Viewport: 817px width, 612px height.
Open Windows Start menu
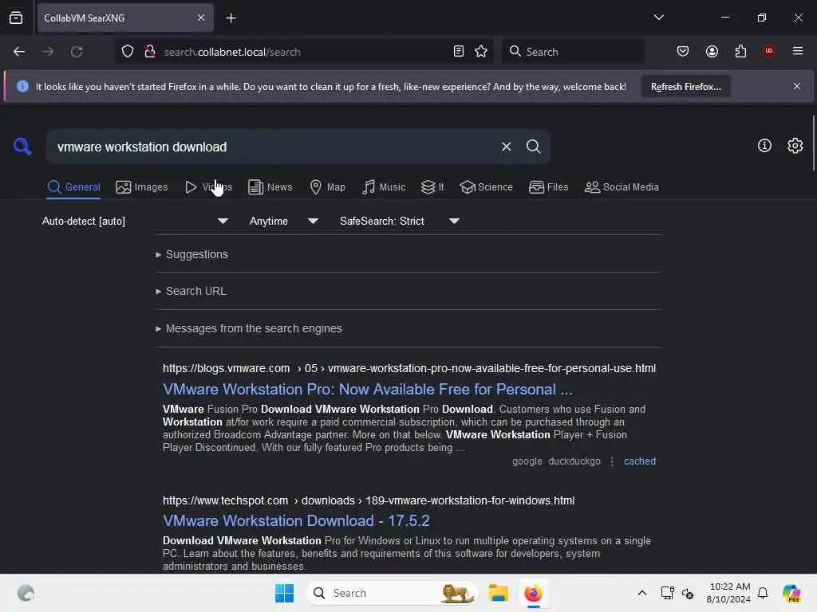284,593
